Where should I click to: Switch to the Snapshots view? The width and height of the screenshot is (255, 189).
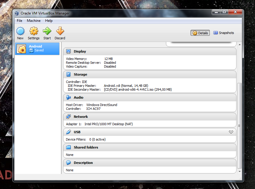click(224, 33)
